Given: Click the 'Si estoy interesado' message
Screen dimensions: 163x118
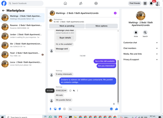Looking at the screenshot, I should tap(64, 74).
